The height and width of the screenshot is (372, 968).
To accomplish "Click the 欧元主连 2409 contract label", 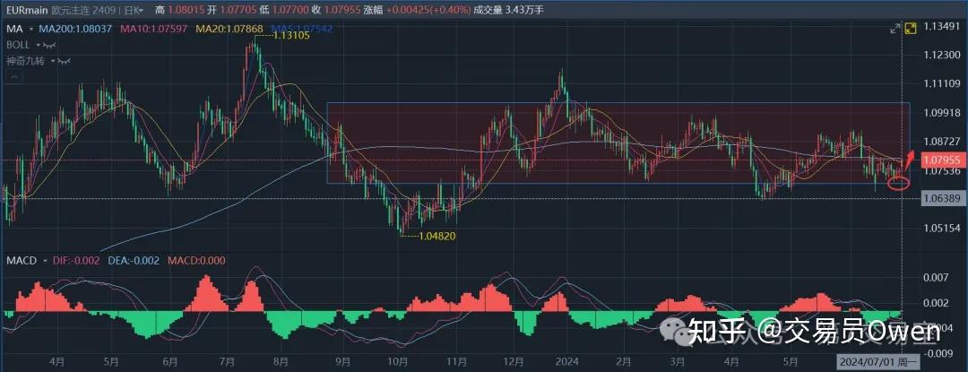I will [85, 10].
